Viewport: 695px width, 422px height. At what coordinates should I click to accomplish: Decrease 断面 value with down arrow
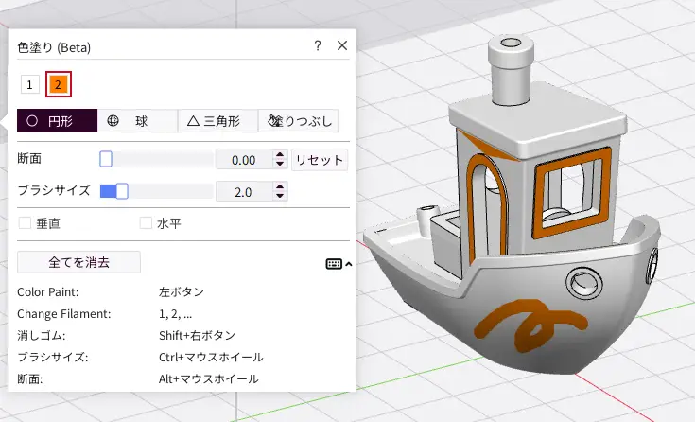click(279, 165)
